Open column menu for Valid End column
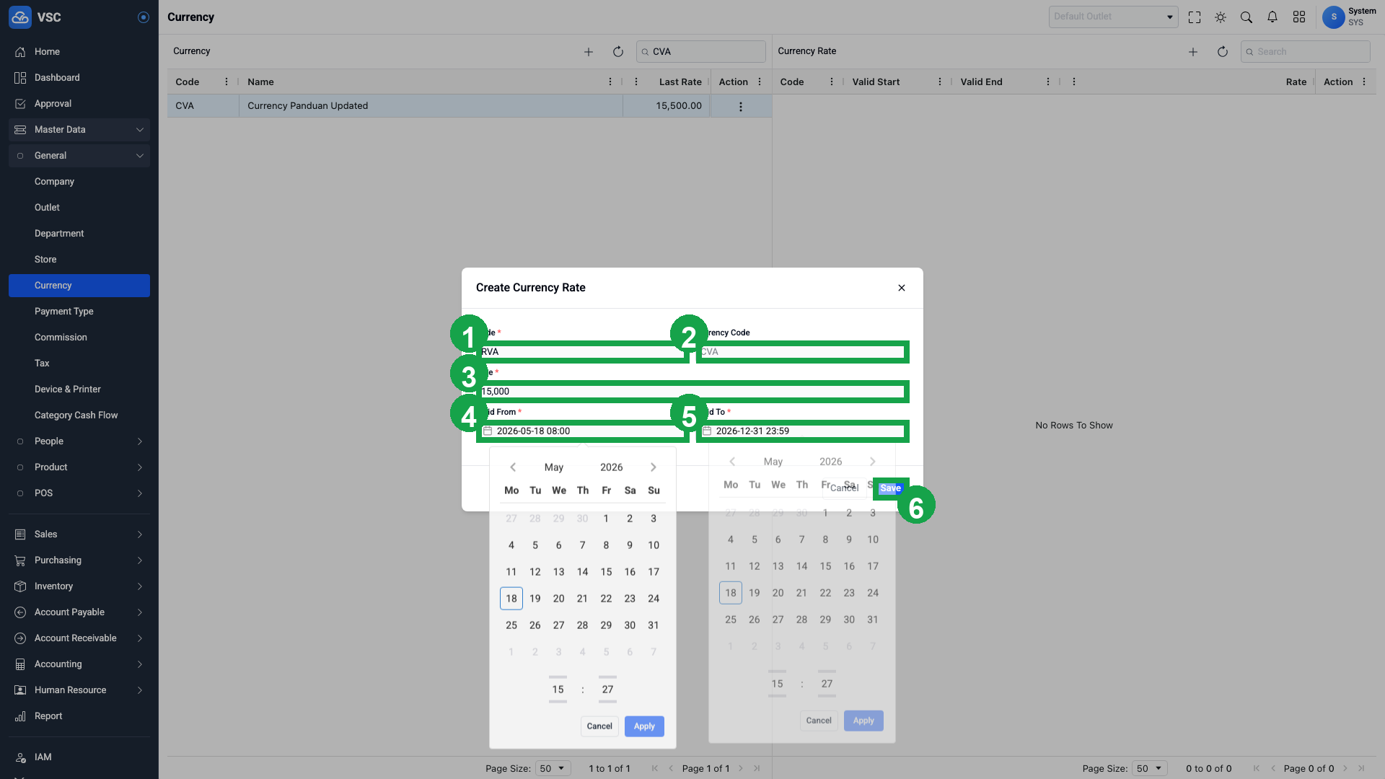Viewport: 1385px width, 779px height. pos(1048,82)
